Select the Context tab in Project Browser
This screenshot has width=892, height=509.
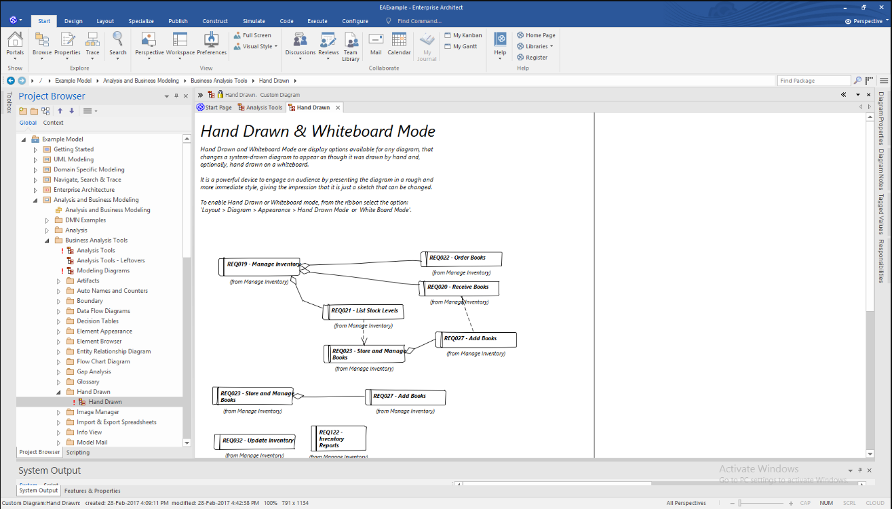53,123
